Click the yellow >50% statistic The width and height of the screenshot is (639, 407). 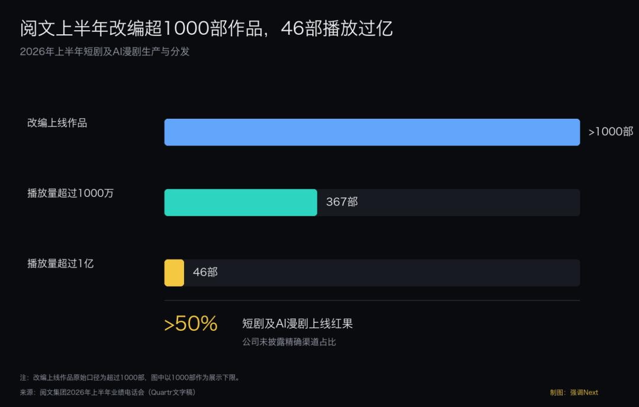coord(191,324)
